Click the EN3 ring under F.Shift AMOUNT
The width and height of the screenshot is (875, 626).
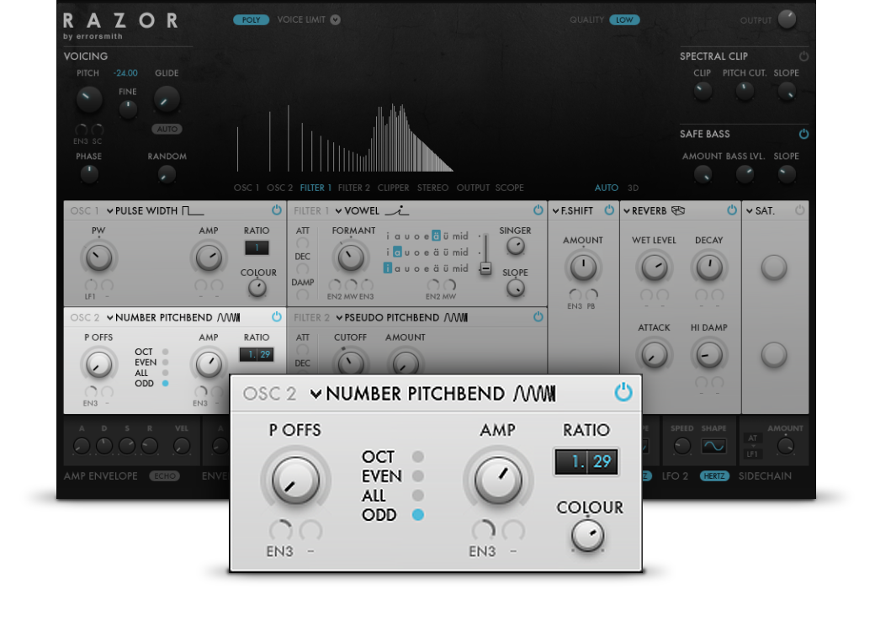point(575,294)
